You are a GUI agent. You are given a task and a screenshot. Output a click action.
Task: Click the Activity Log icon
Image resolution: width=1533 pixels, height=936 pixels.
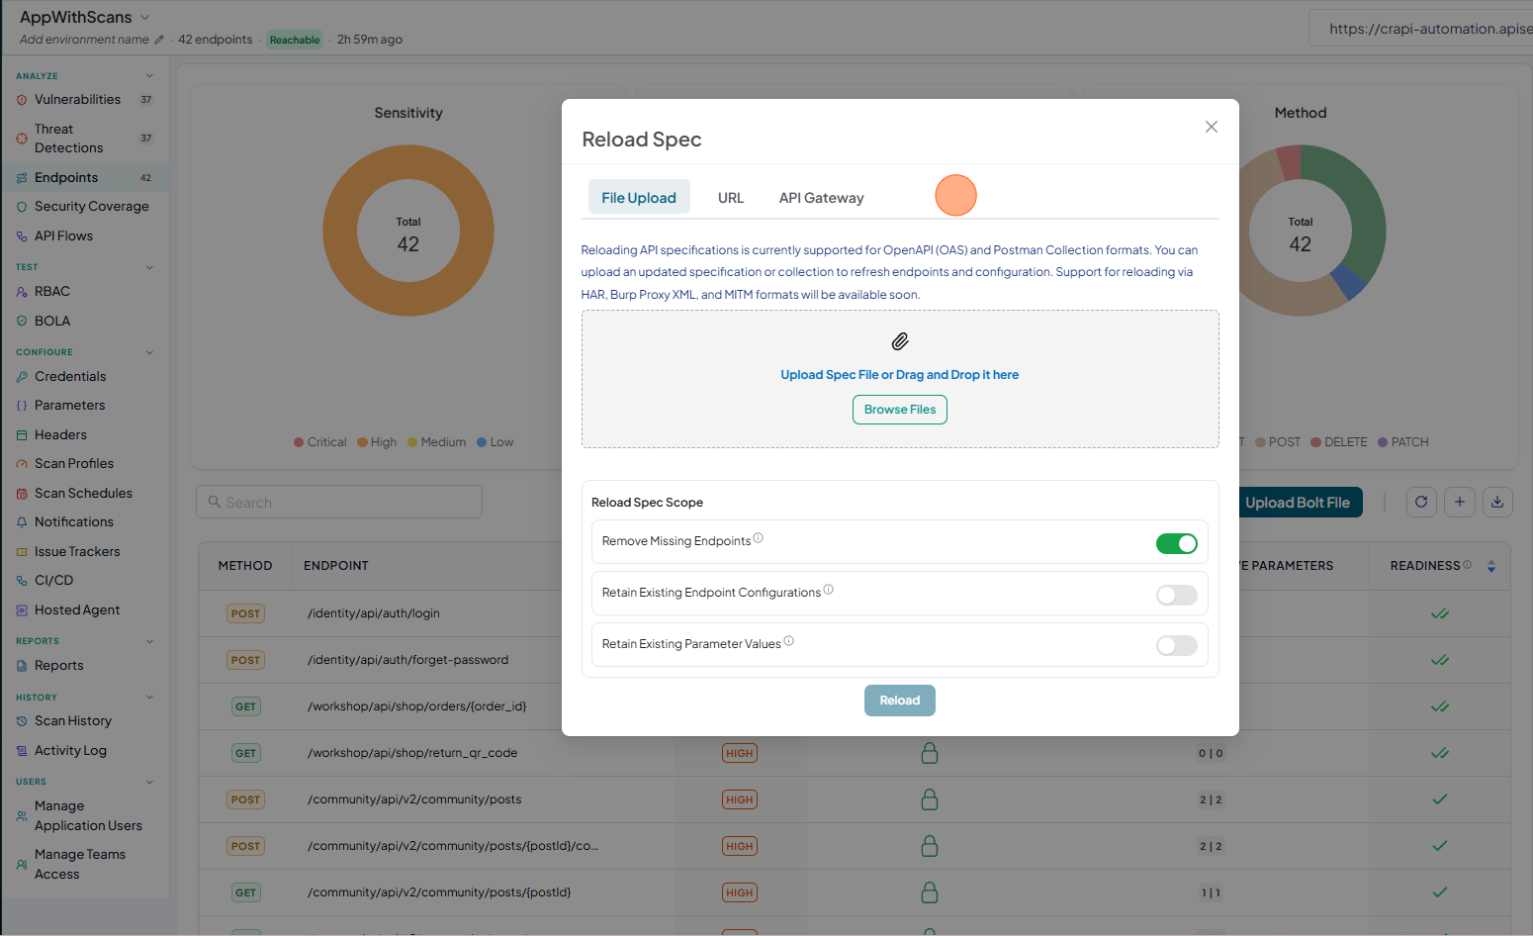point(22,751)
